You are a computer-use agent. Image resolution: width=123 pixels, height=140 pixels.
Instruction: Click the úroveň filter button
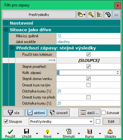[58, 113]
